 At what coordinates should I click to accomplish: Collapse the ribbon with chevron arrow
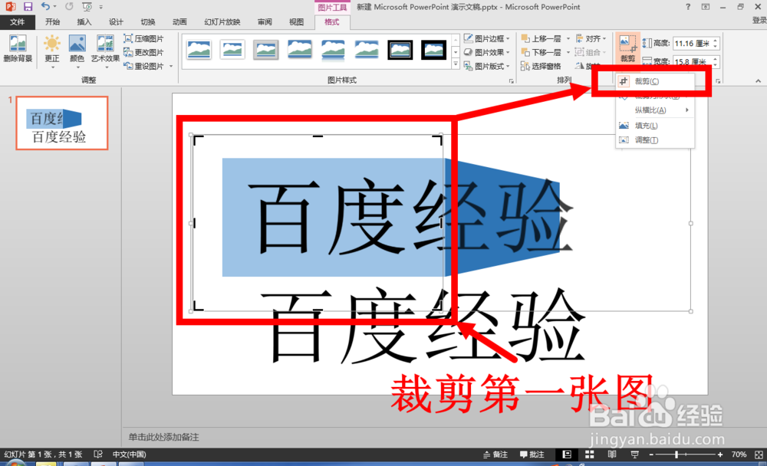pyautogui.click(x=758, y=80)
